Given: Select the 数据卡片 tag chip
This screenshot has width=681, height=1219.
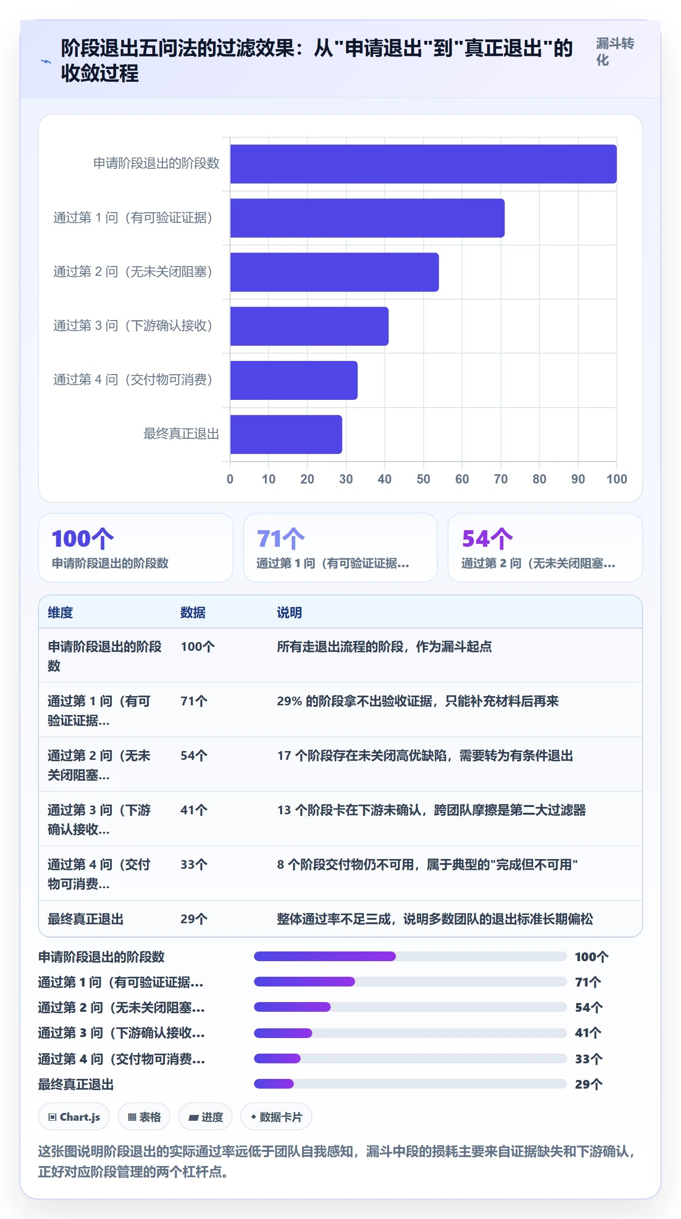Looking at the screenshot, I should (x=276, y=1117).
